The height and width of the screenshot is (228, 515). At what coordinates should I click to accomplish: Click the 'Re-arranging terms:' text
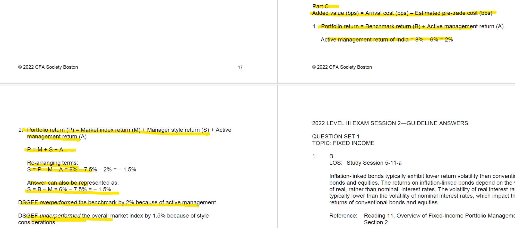pyautogui.click(x=53, y=163)
